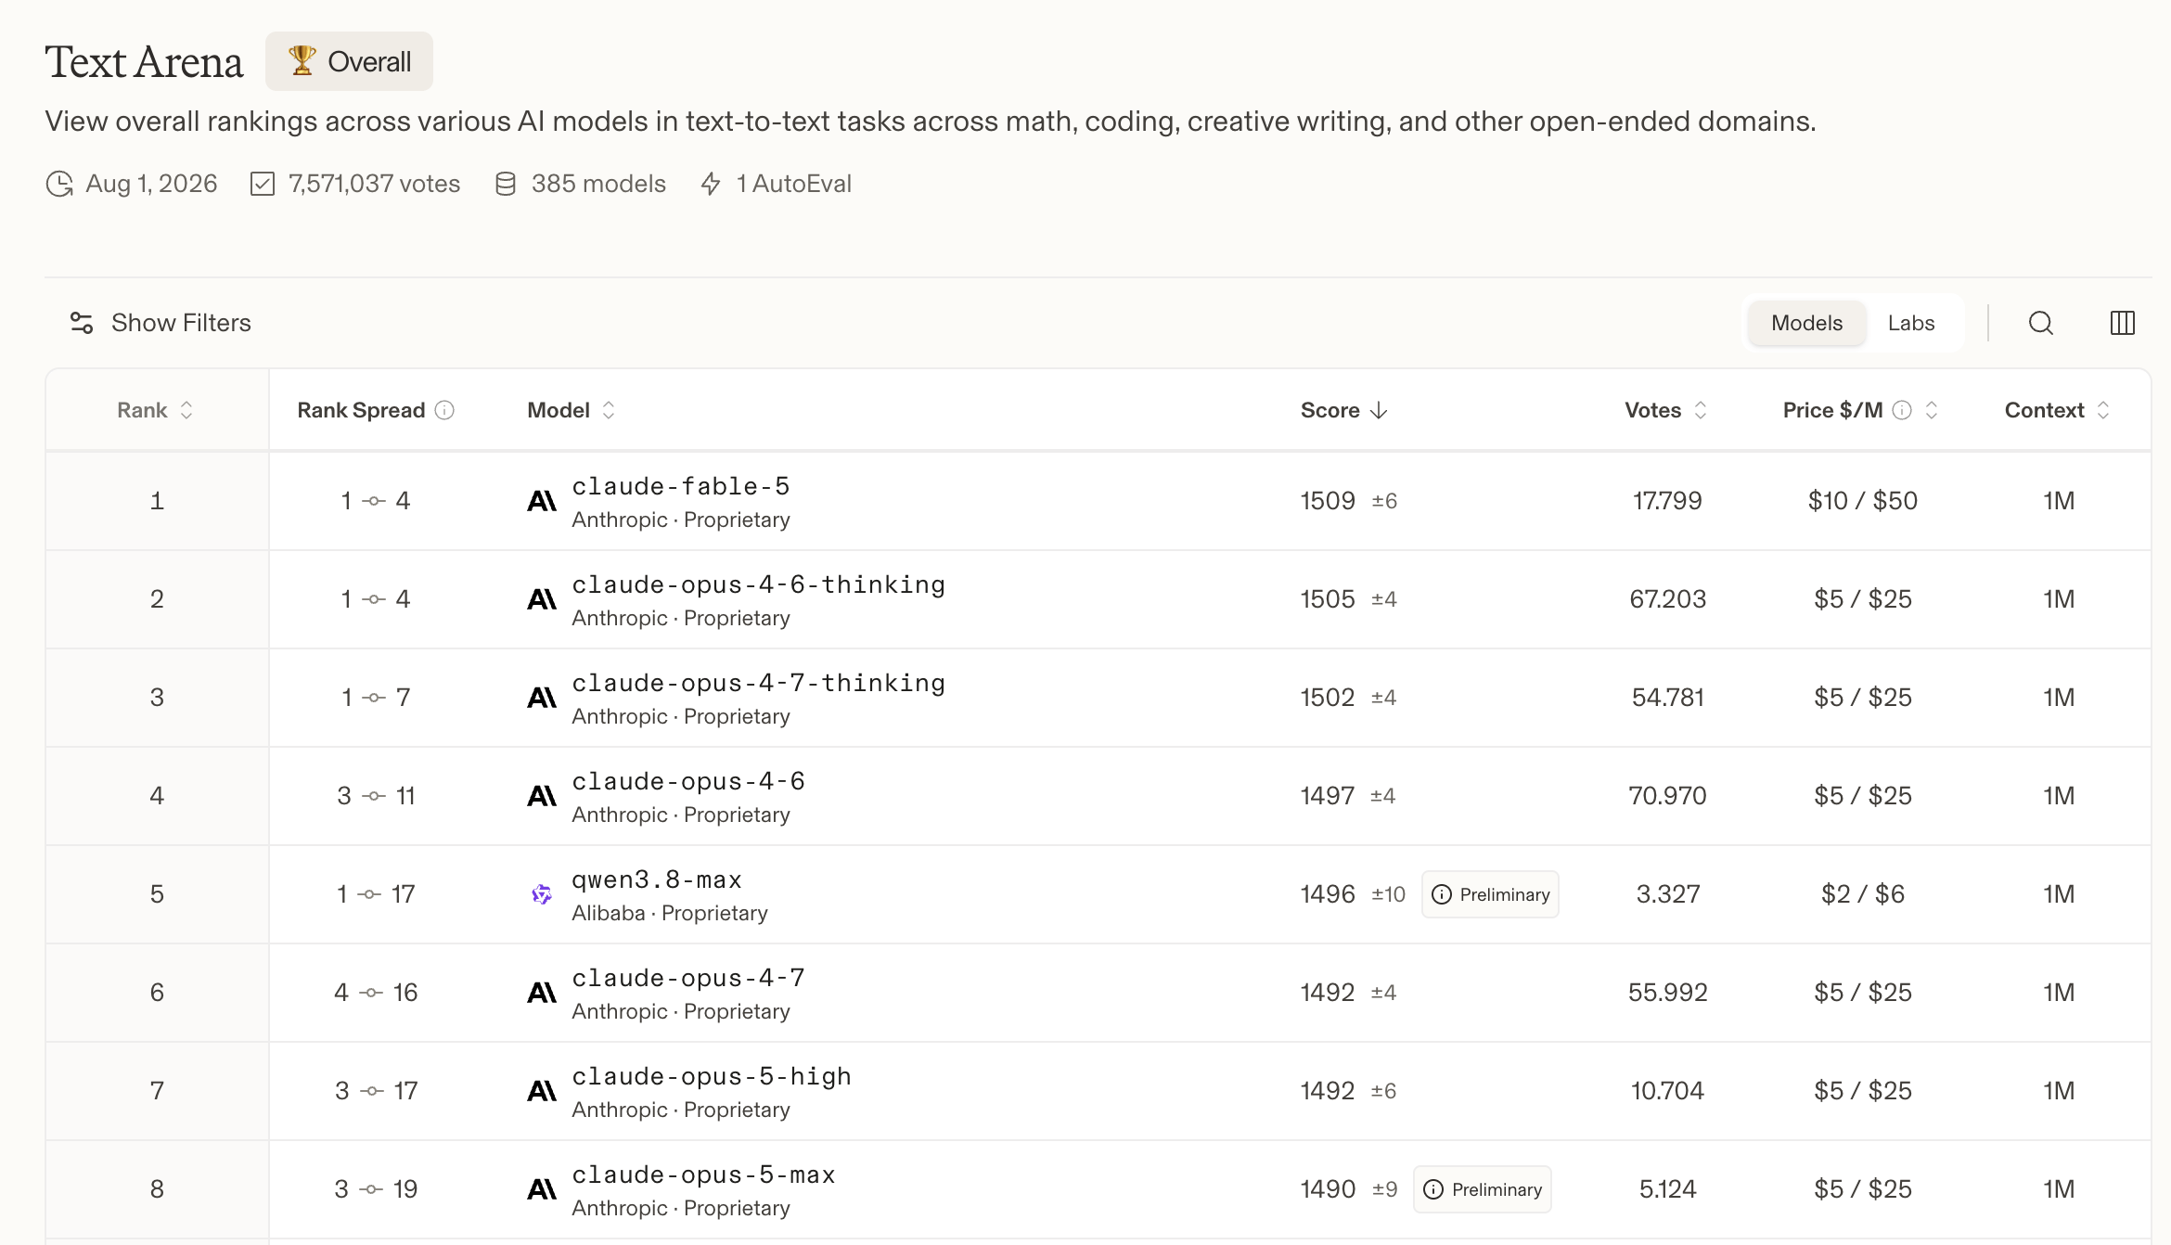The height and width of the screenshot is (1245, 2171).
Task: Open the column layout icon
Action: pyautogui.click(x=2122, y=323)
